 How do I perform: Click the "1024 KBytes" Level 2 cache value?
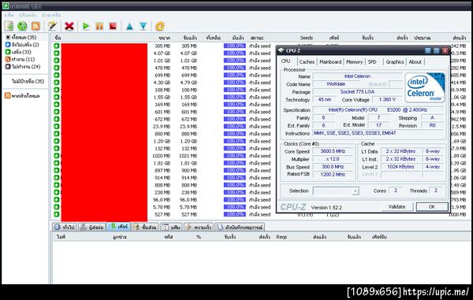click(400, 167)
